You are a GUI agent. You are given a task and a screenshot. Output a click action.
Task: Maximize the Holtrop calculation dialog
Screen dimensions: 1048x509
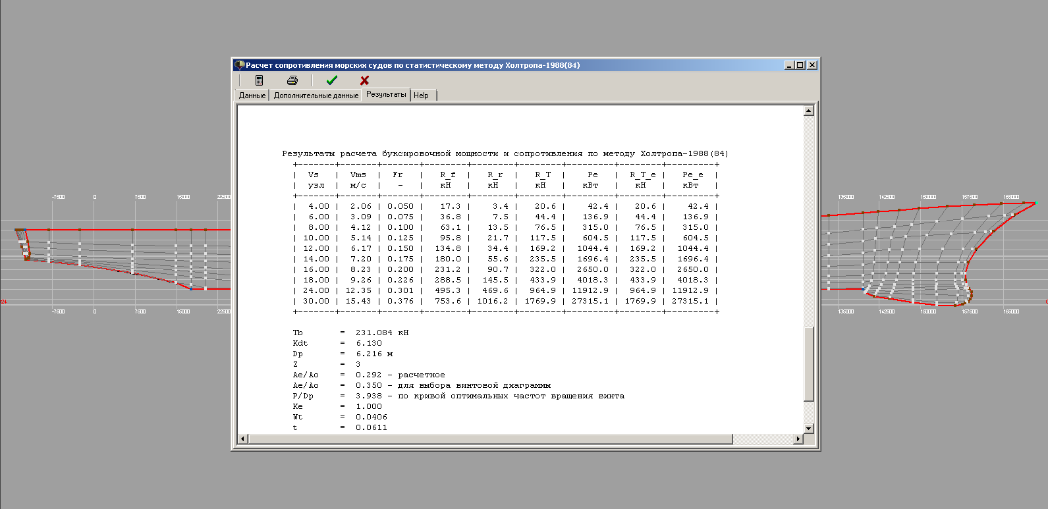[800, 65]
